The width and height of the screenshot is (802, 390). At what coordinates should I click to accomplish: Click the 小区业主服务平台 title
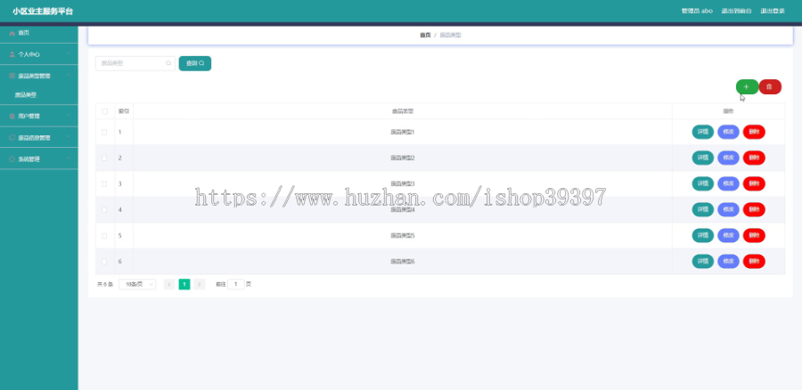(x=43, y=12)
